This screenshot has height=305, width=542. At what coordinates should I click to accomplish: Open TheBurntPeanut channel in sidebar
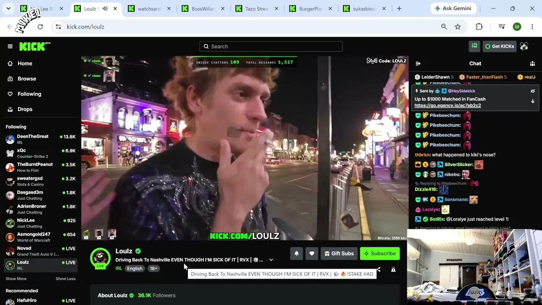[41, 167]
